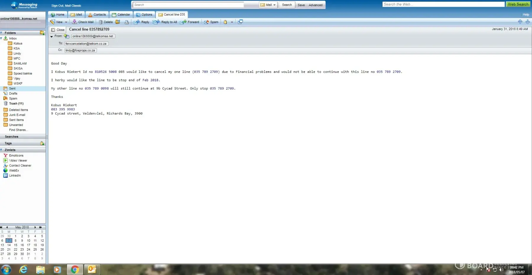Image resolution: width=532 pixels, height=275 pixels.
Task: Open the Contacts tab
Action: tap(97, 14)
